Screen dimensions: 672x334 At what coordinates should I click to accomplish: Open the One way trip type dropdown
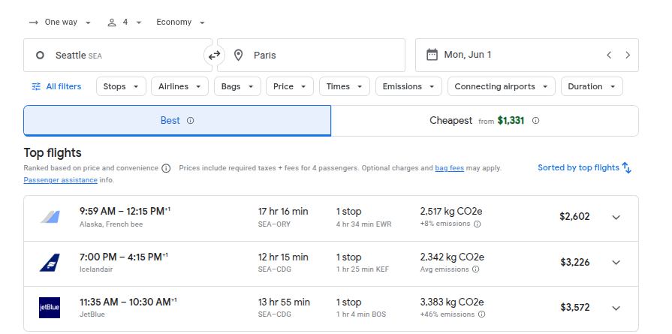pyautogui.click(x=60, y=23)
